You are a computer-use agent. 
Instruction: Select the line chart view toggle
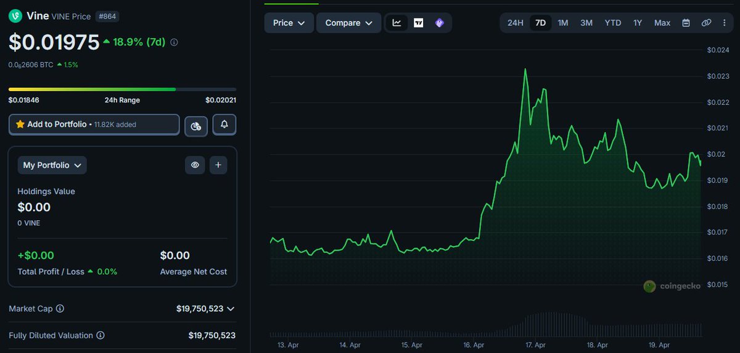pyautogui.click(x=397, y=23)
